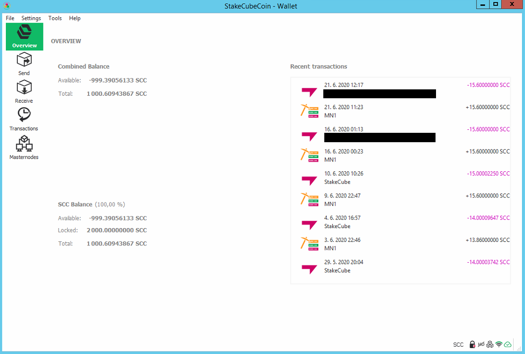The width and height of the screenshot is (525, 354).
Task: Select the +15.60000000 SCC amount dated 21. 6. 2020 11:23
Action: click(x=487, y=107)
